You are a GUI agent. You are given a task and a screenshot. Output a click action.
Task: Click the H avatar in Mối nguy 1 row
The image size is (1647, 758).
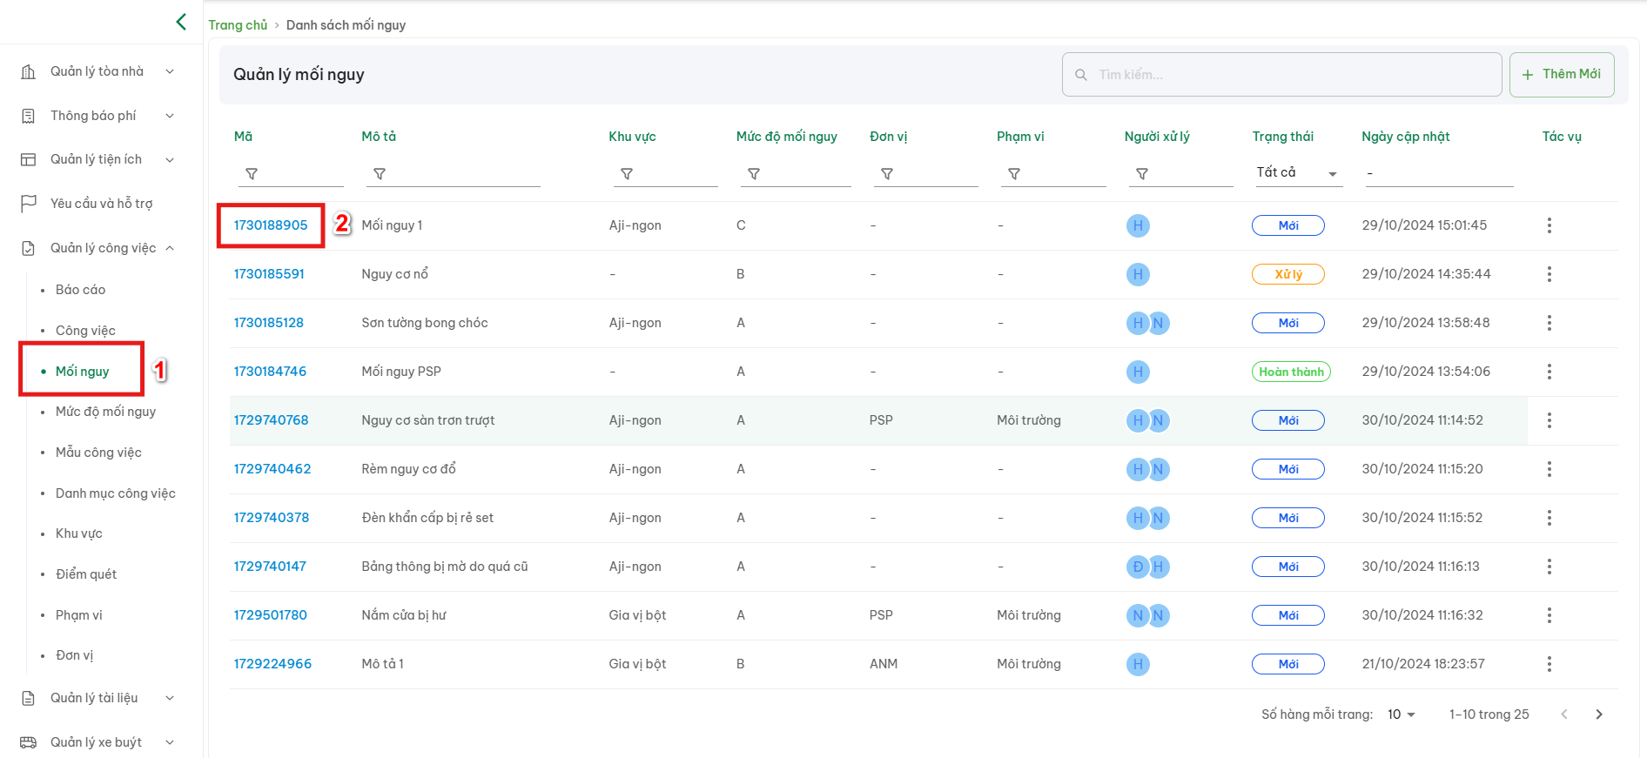(x=1138, y=225)
